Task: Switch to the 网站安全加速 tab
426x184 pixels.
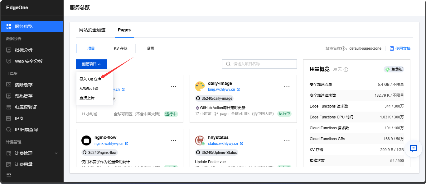Action: [x=92, y=30]
